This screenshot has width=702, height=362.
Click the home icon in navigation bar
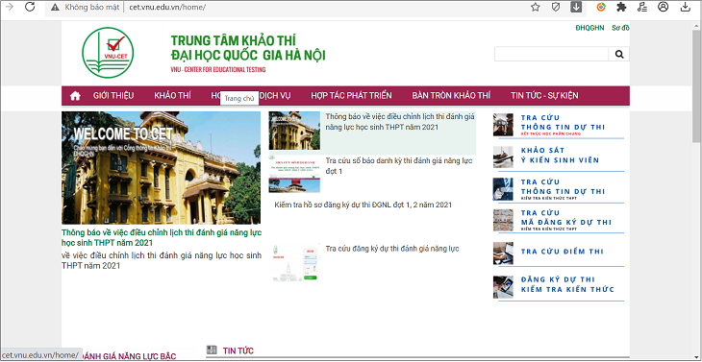pos(75,96)
